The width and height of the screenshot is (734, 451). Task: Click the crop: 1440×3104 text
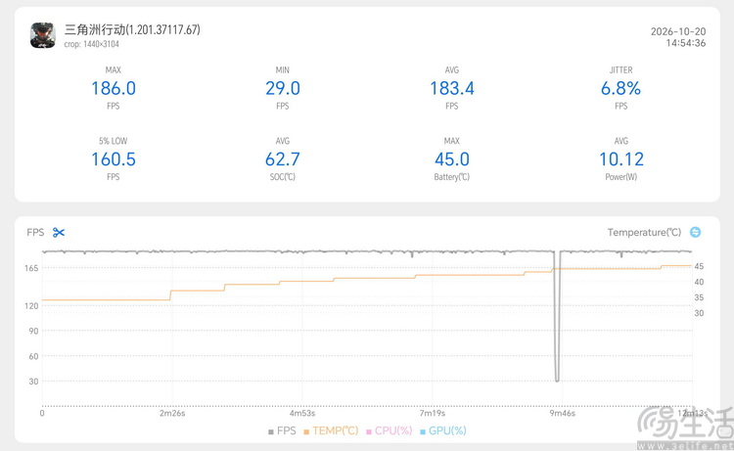pos(92,44)
